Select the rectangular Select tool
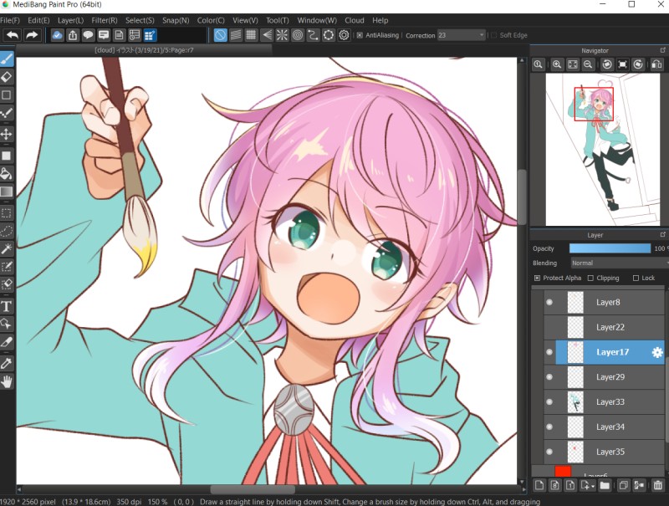Viewport: 669px width, 506px height. [x=7, y=213]
